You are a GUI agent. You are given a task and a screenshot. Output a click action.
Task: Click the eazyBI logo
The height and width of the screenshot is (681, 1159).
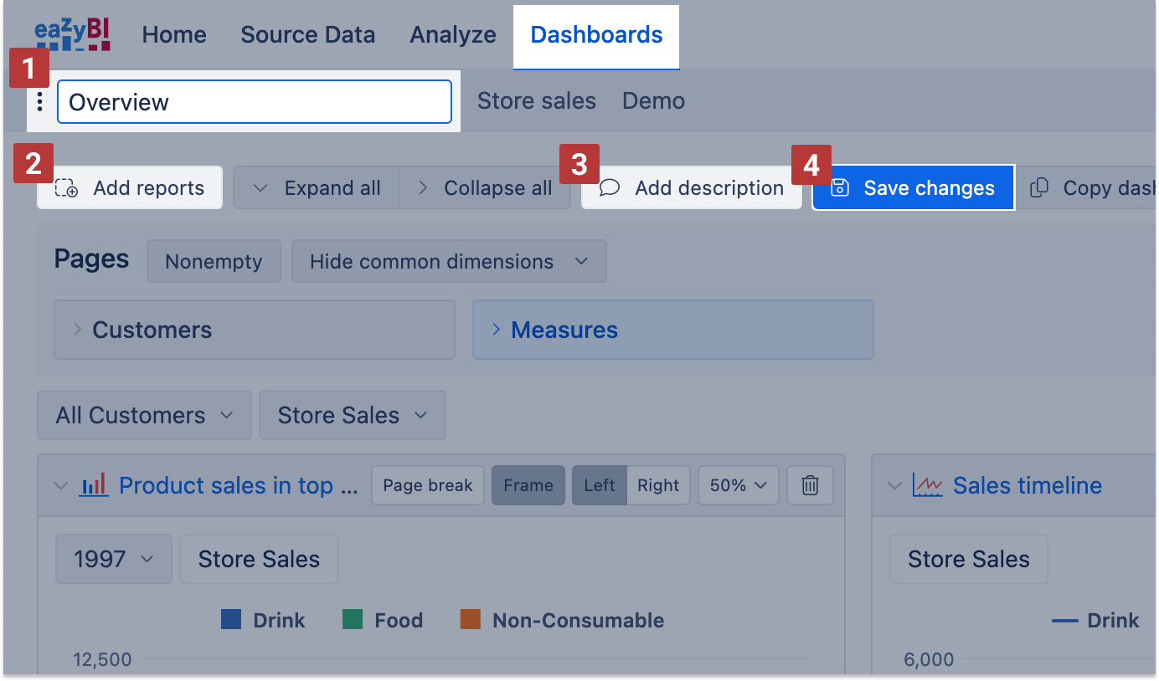click(73, 34)
